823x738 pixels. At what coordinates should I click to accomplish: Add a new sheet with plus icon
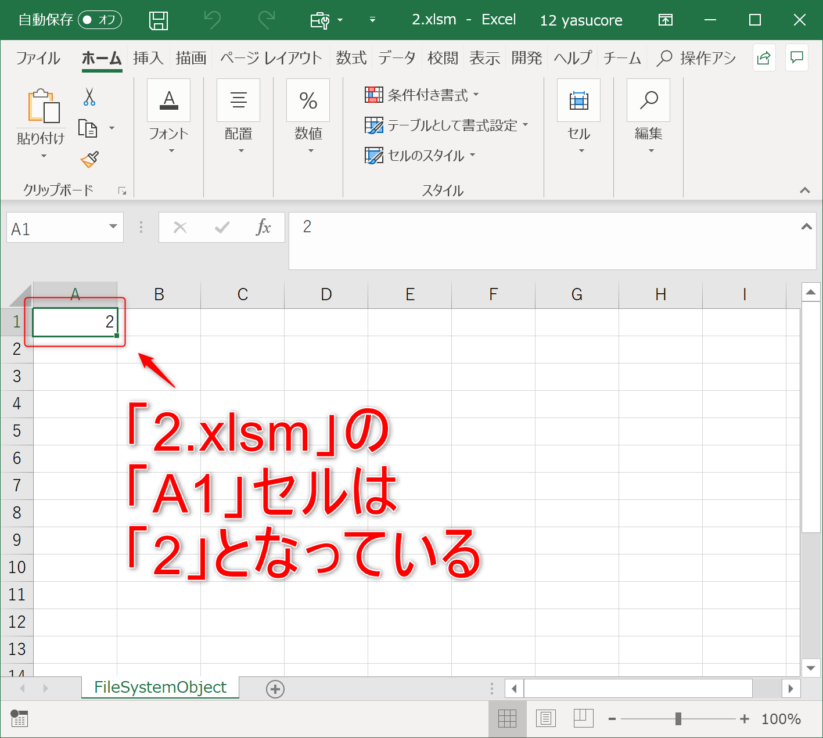click(x=275, y=689)
